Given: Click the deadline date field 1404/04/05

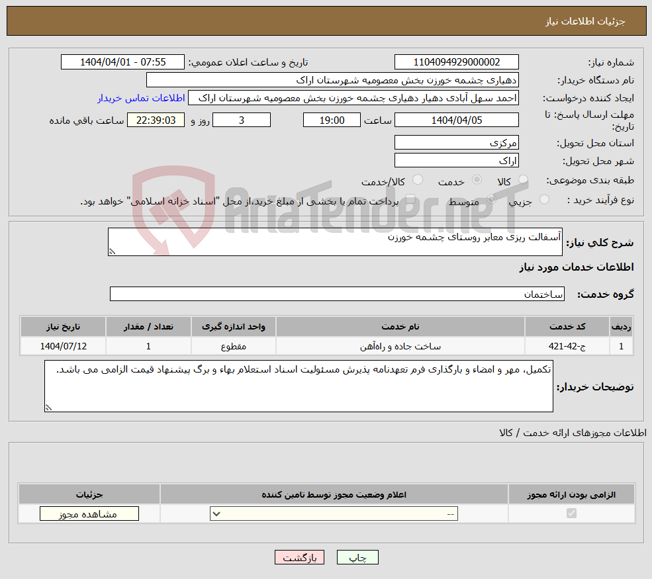Looking at the screenshot, I should click(x=456, y=120).
